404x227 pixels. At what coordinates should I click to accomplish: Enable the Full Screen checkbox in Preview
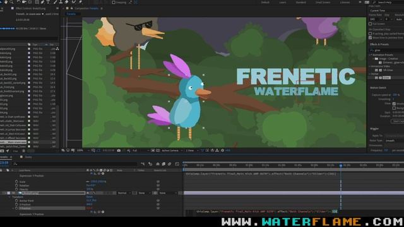(371, 24)
